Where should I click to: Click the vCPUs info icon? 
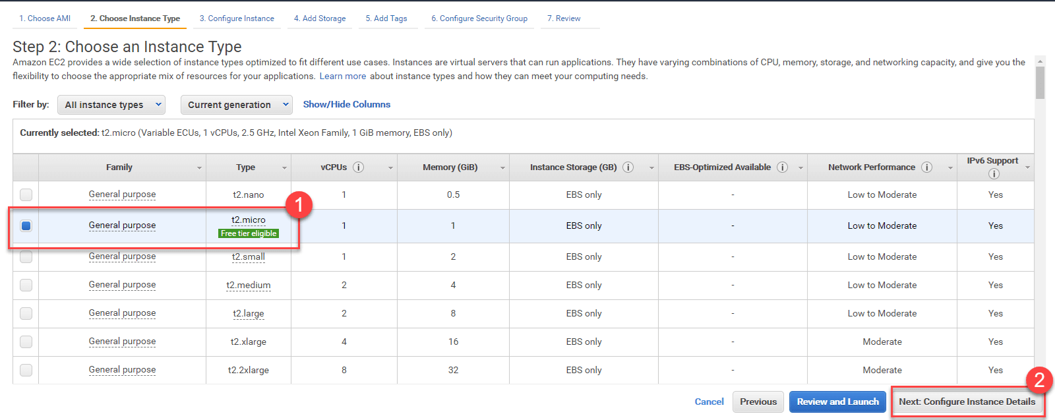point(358,167)
